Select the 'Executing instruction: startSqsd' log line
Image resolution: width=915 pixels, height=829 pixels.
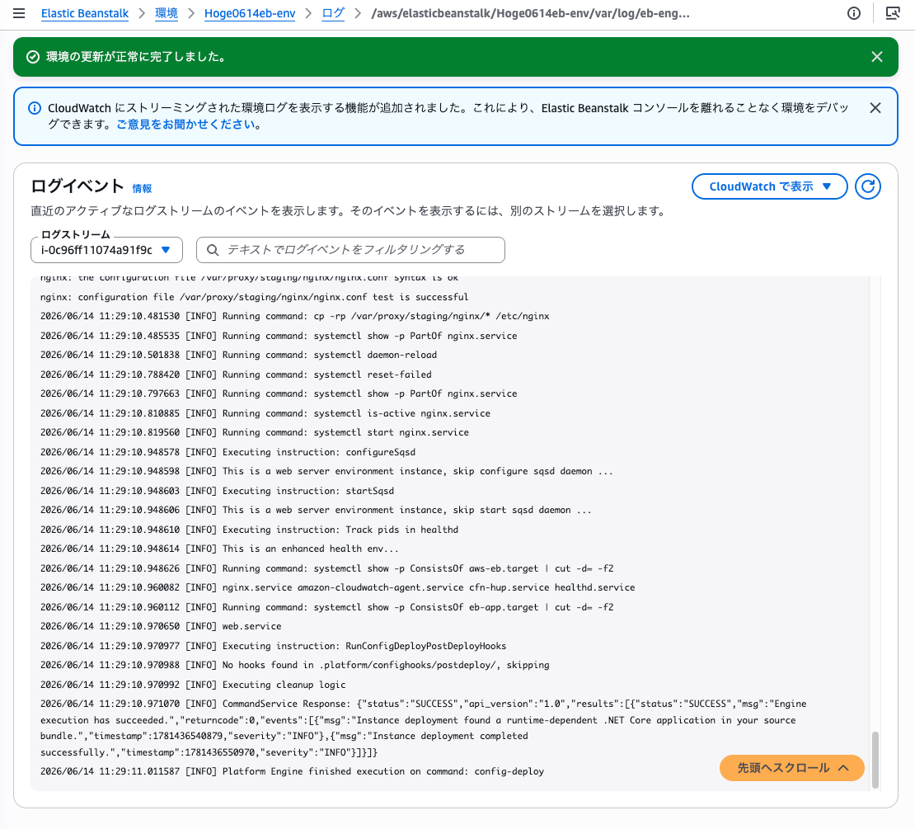(217, 491)
